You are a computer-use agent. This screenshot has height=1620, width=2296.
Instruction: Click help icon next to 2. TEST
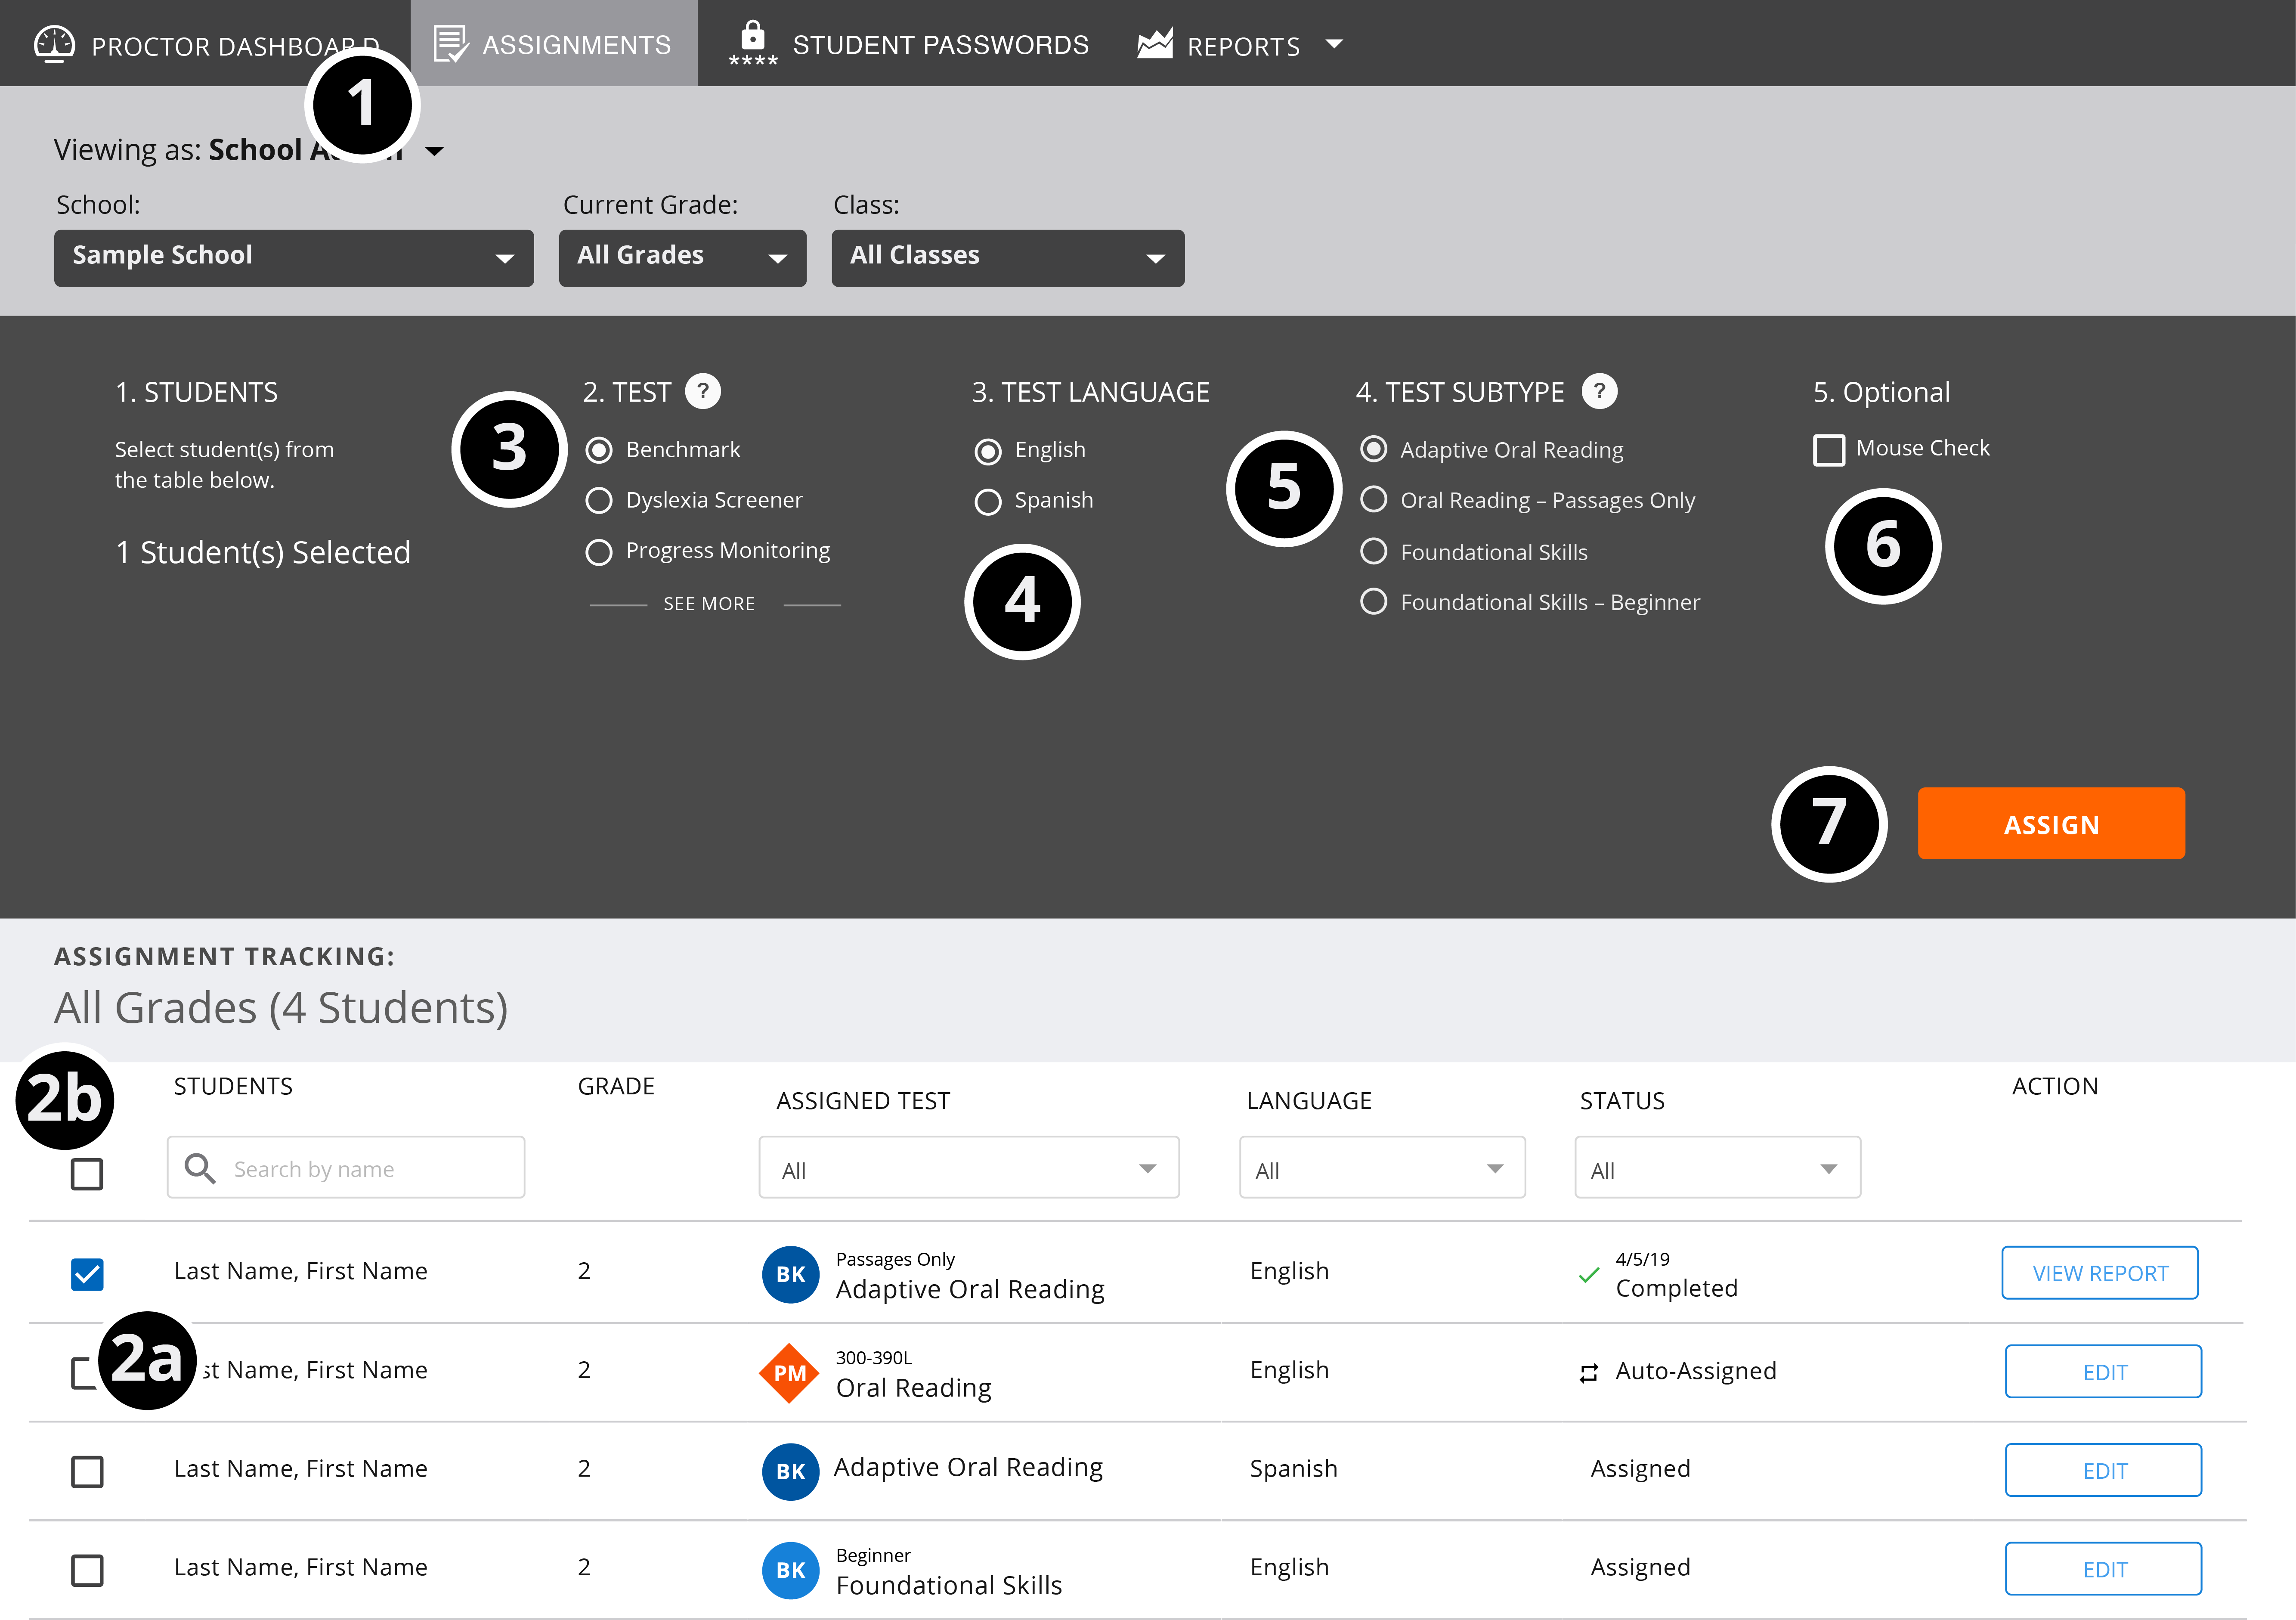click(703, 391)
